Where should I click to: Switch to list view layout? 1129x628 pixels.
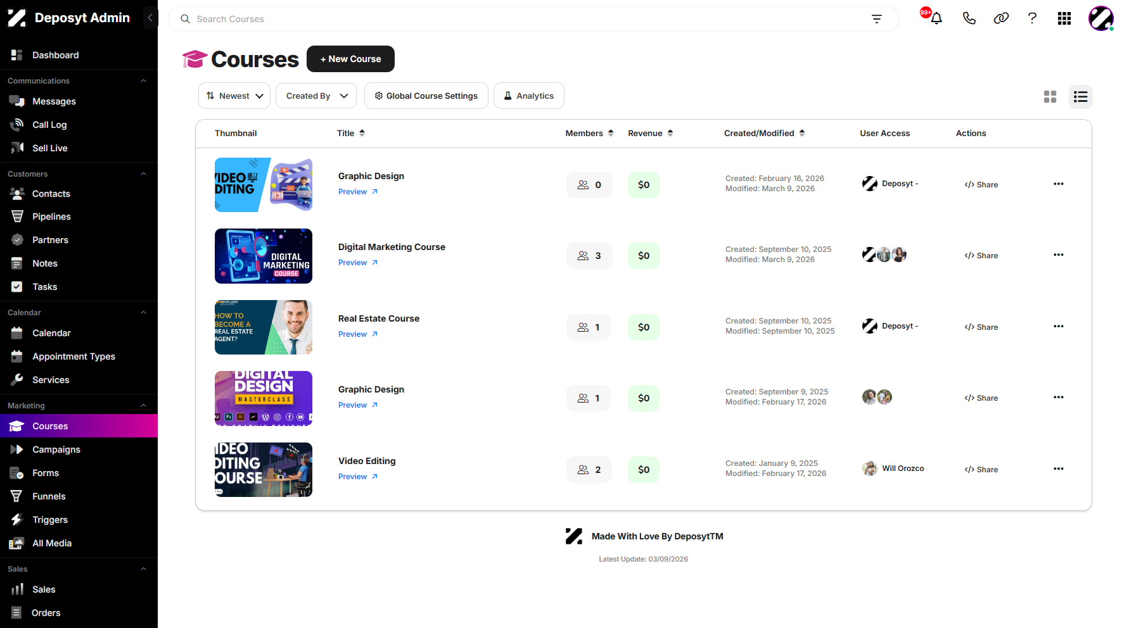1081,97
